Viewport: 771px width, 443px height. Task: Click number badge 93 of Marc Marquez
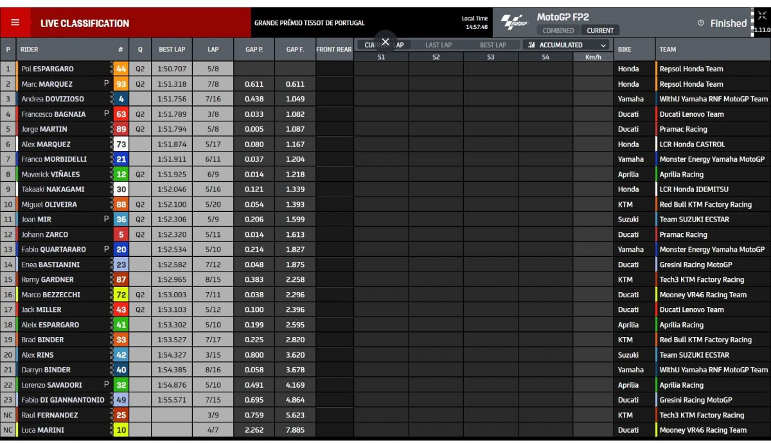120,84
